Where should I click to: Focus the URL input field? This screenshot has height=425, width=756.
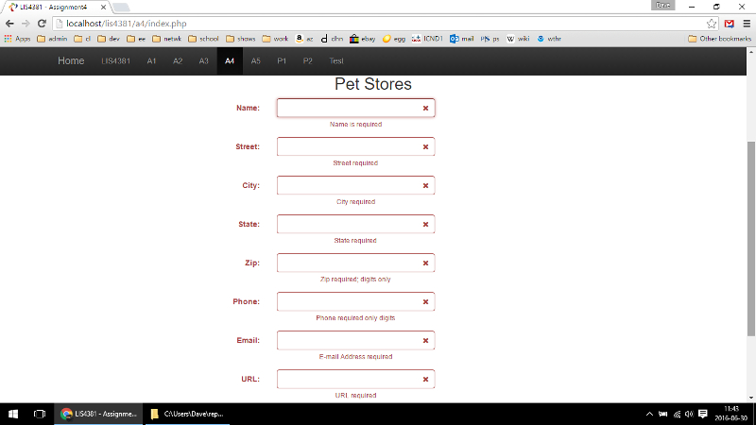(x=356, y=380)
